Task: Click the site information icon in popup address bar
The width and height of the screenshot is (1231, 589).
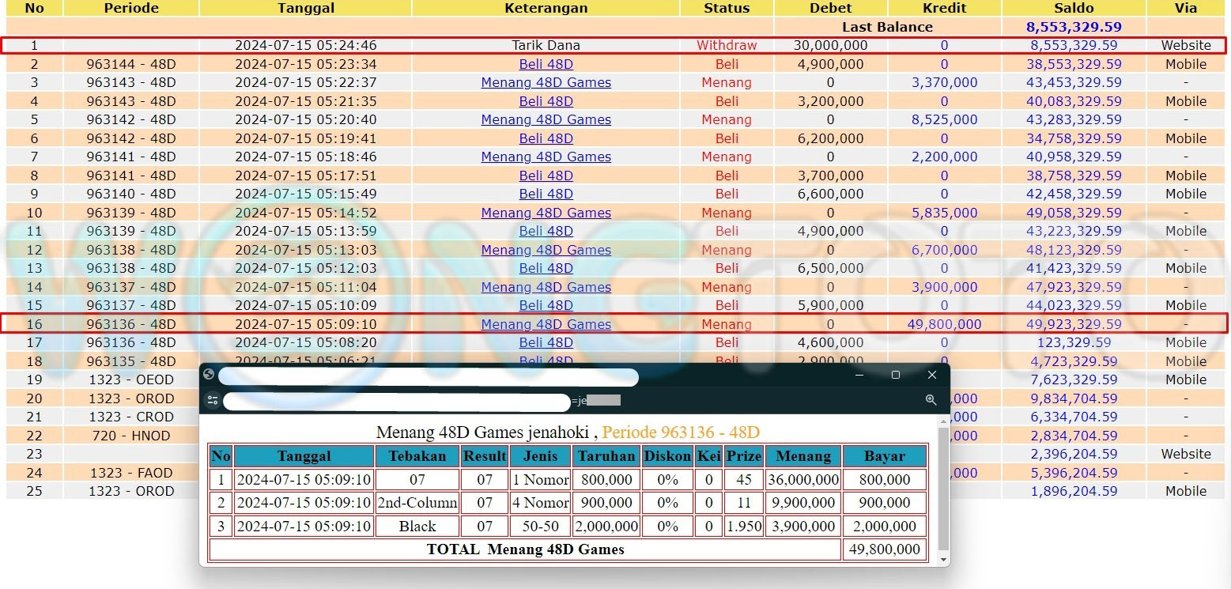Action: pyautogui.click(x=213, y=401)
